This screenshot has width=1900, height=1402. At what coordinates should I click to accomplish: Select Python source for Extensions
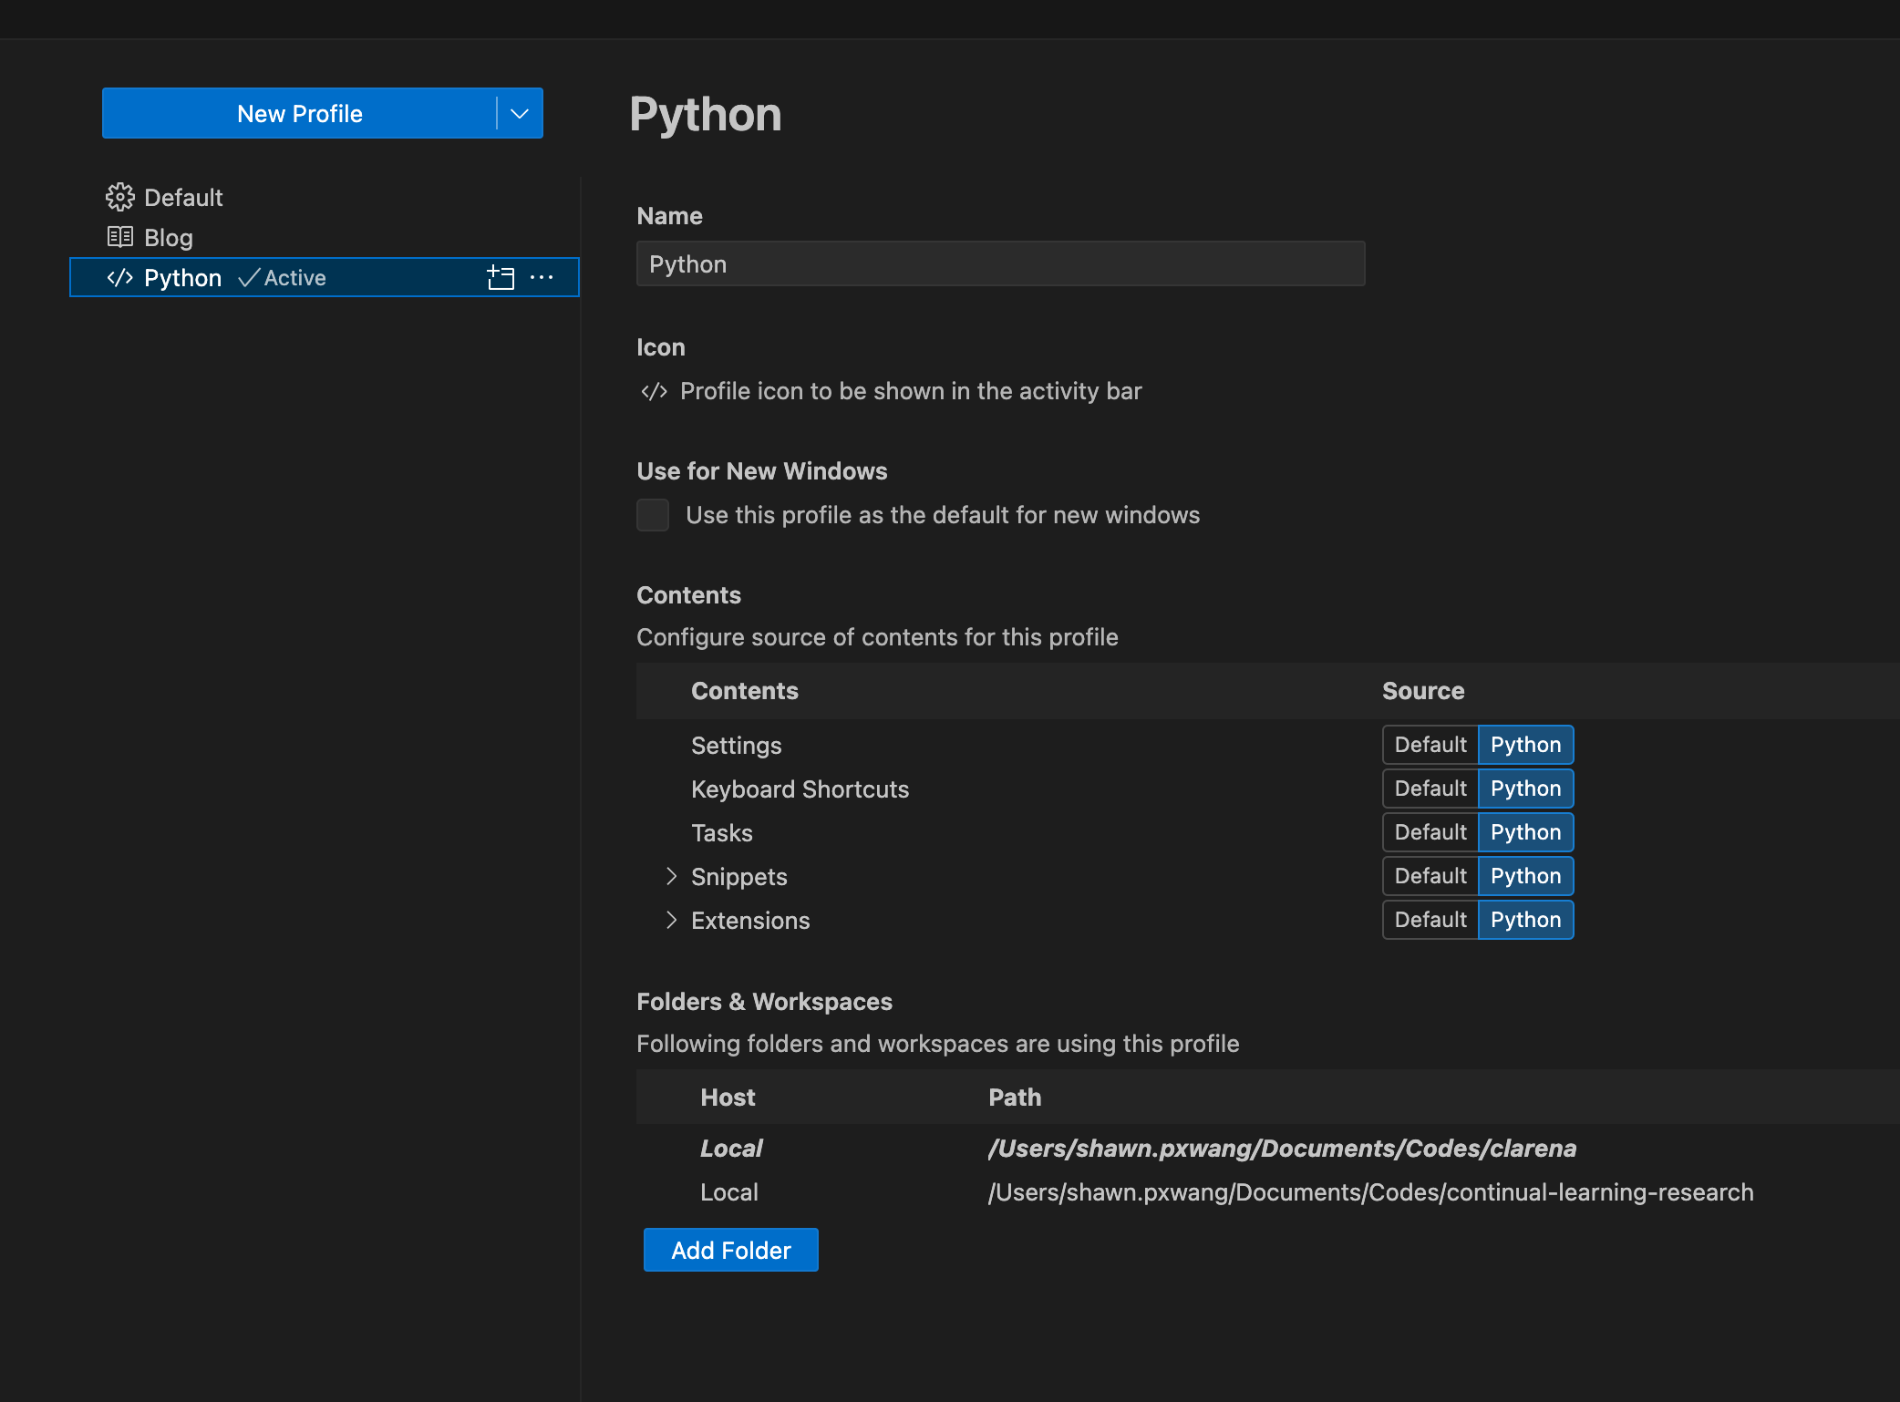pos(1525,920)
